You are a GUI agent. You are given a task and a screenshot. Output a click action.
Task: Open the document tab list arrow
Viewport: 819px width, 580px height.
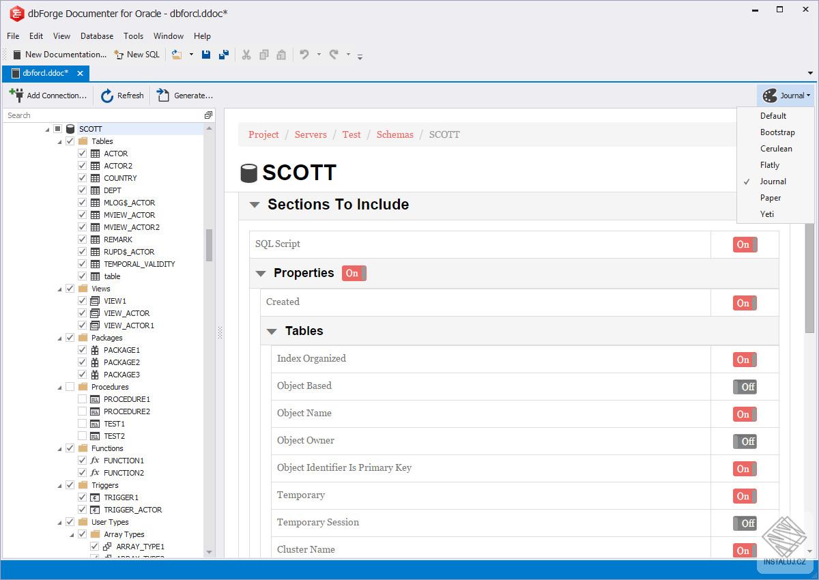(x=810, y=74)
